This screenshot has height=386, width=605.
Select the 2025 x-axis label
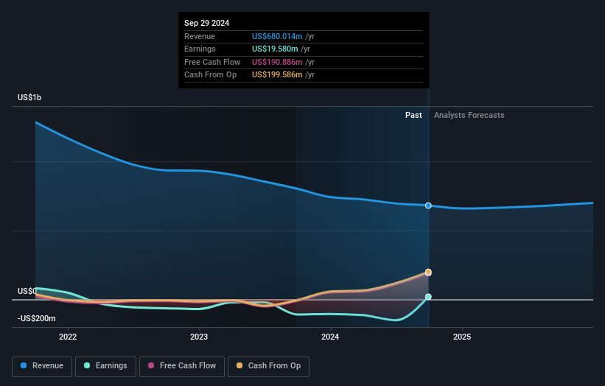[462, 337]
